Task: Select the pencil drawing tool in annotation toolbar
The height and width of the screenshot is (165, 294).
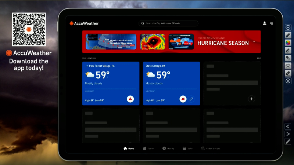Action: [288, 35]
